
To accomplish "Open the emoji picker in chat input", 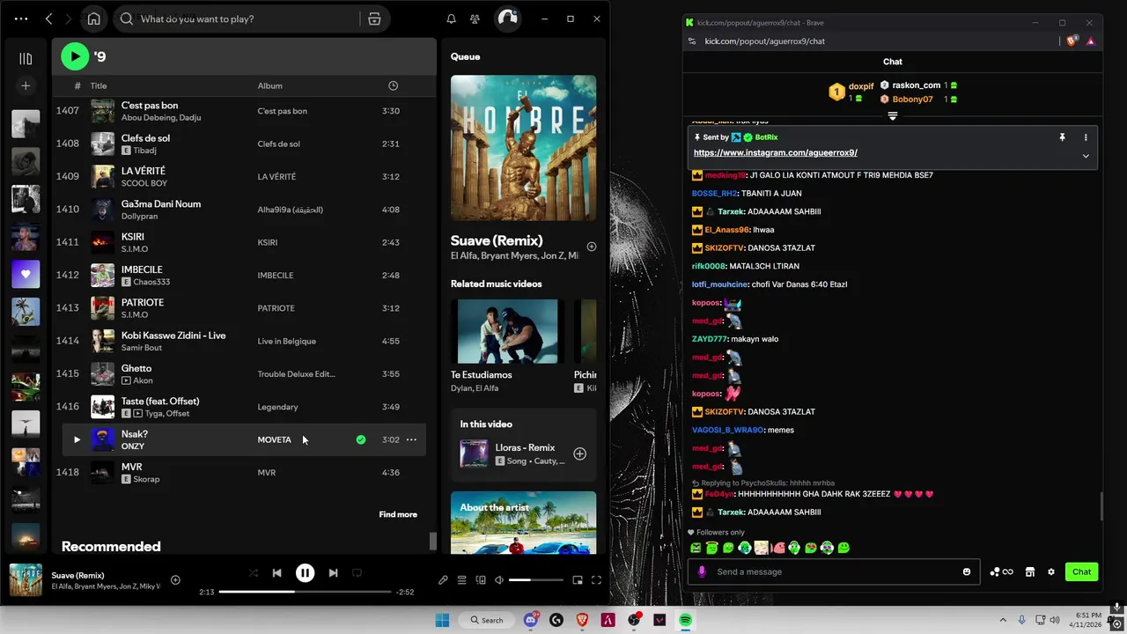I will pyautogui.click(x=967, y=571).
